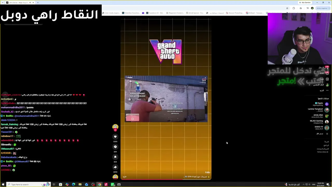Open WhatsApp on the taskbar
Screen dimensions: 332x187
tap(113, 184)
